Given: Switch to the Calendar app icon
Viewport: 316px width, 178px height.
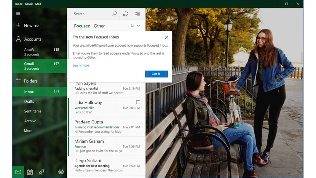Looking at the screenshot, I should (30, 171).
